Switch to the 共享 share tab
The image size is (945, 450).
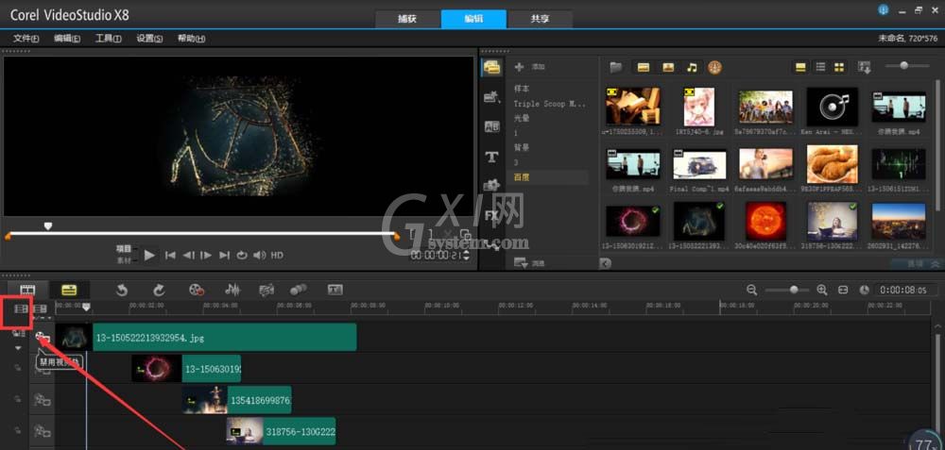pyautogui.click(x=540, y=19)
